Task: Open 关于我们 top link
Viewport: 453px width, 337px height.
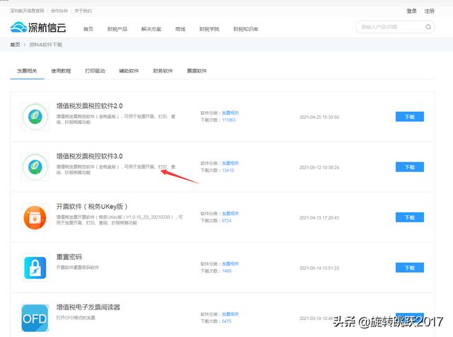Action: pos(83,11)
